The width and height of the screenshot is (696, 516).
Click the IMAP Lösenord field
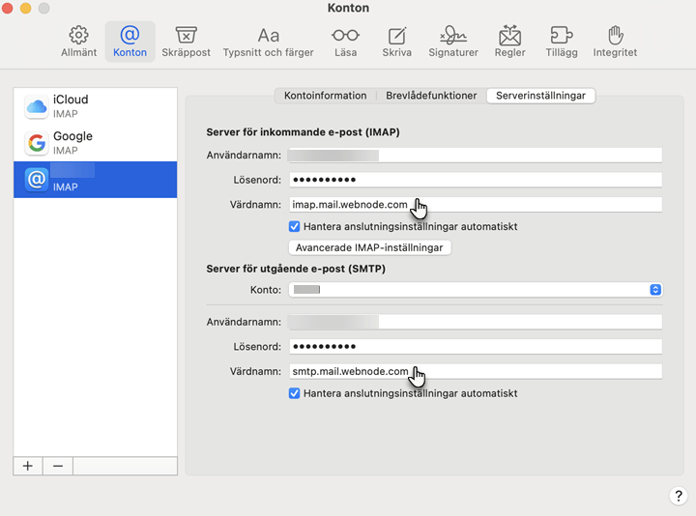click(476, 180)
